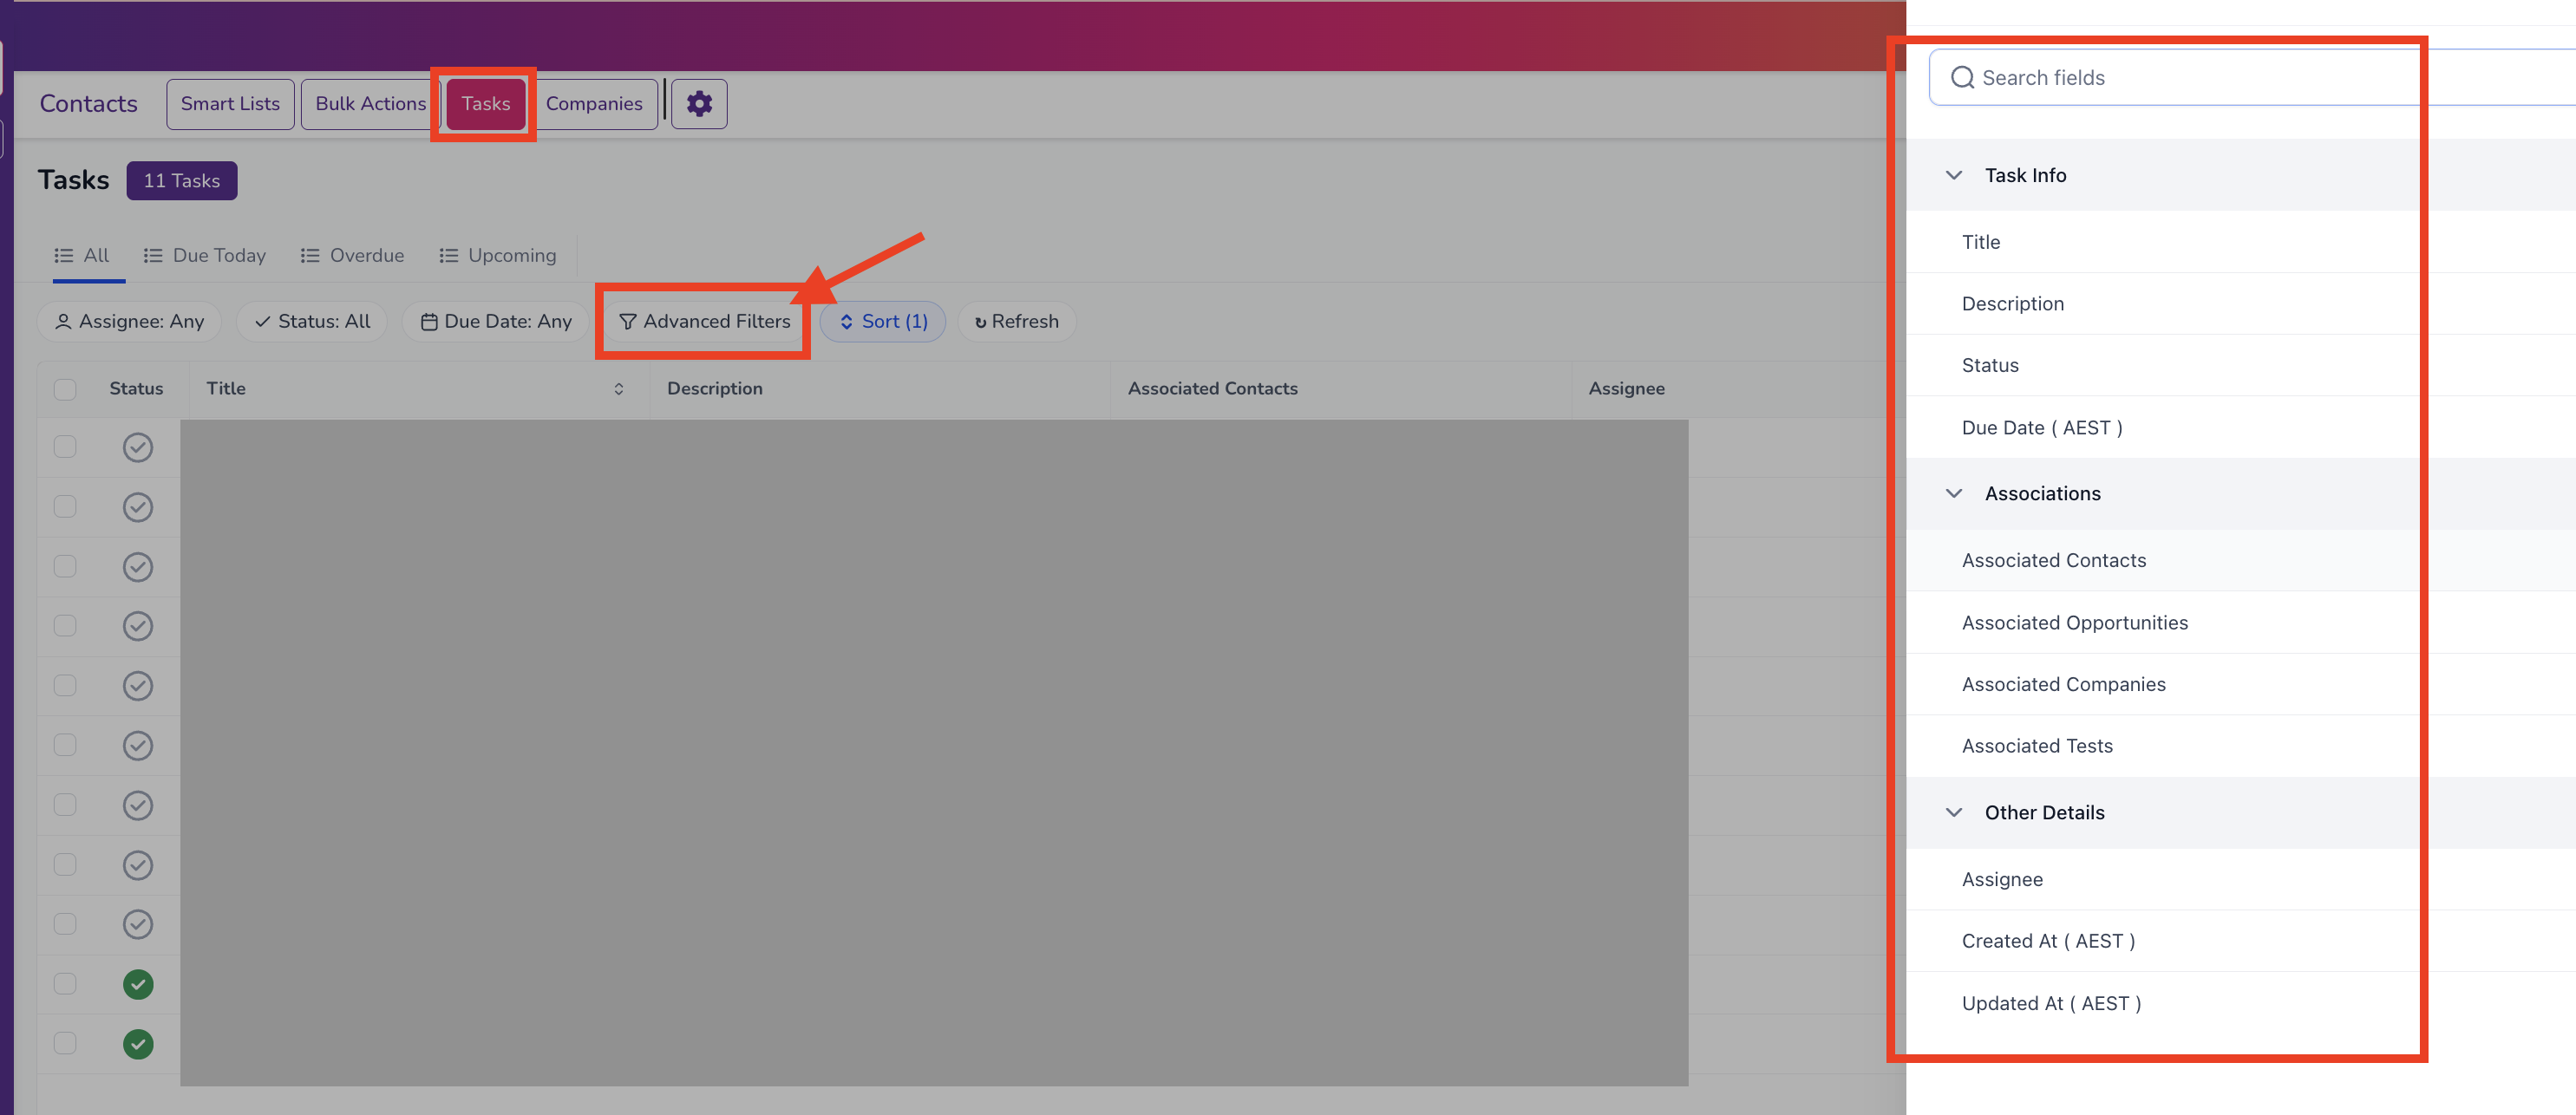Click the filter icon on Advanced Filters
The height and width of the screenshot is (1115, 2576).
(627, 321)
